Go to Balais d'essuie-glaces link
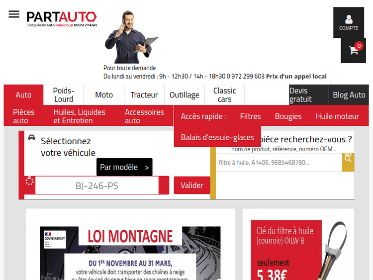This screenshot has width=373, height=280. point(217,137)
